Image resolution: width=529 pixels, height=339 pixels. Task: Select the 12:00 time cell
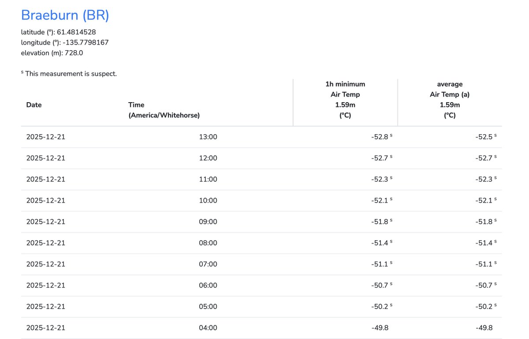coord(208,158)
